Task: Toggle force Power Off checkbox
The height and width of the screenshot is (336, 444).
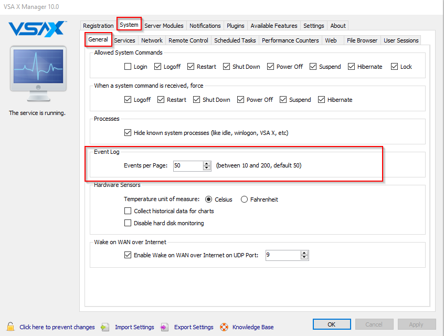Action: tap(241, 100)
